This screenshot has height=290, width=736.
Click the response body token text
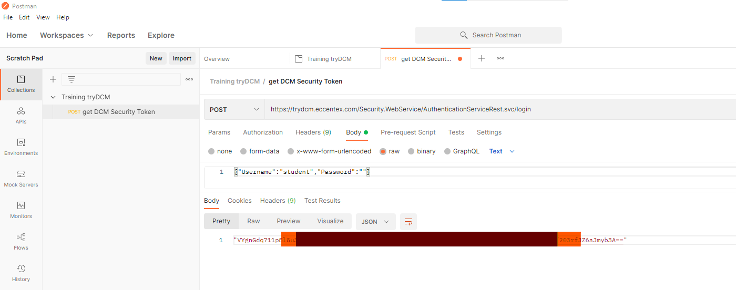coord(431,240)
